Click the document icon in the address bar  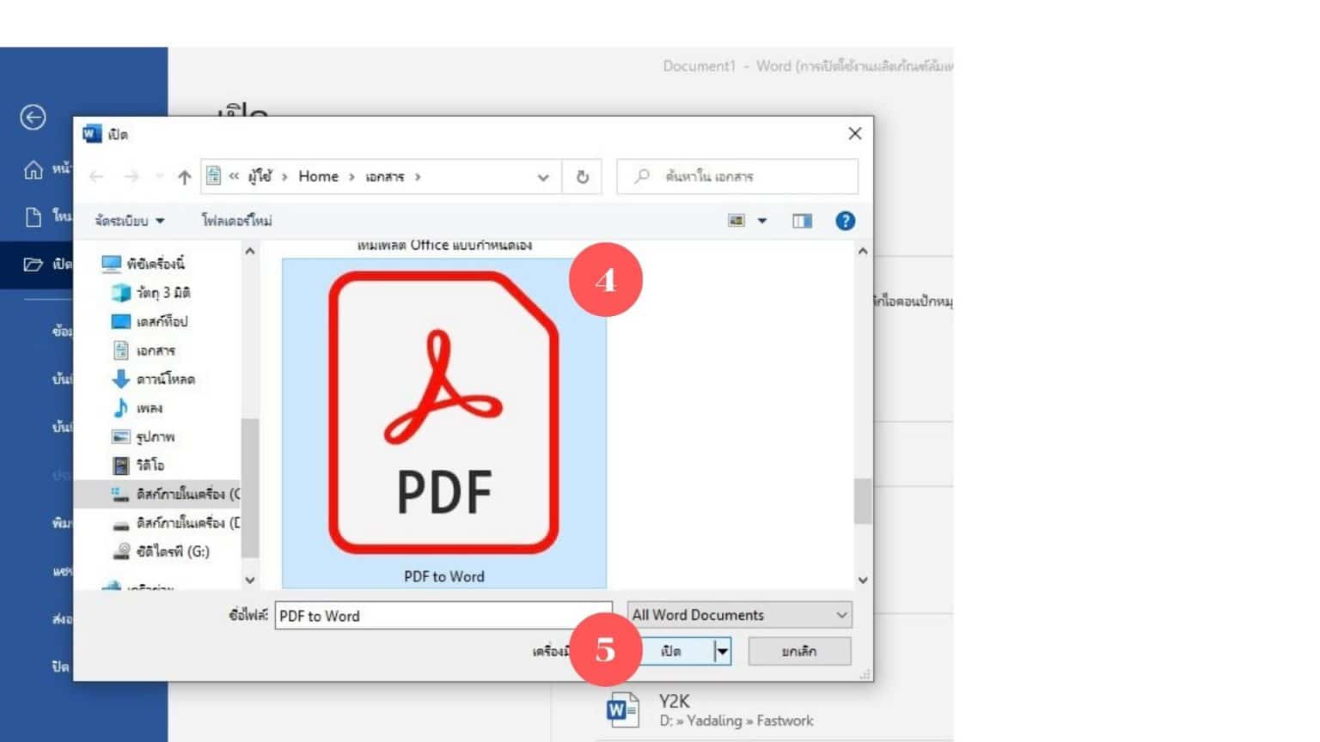click(213, 176)
